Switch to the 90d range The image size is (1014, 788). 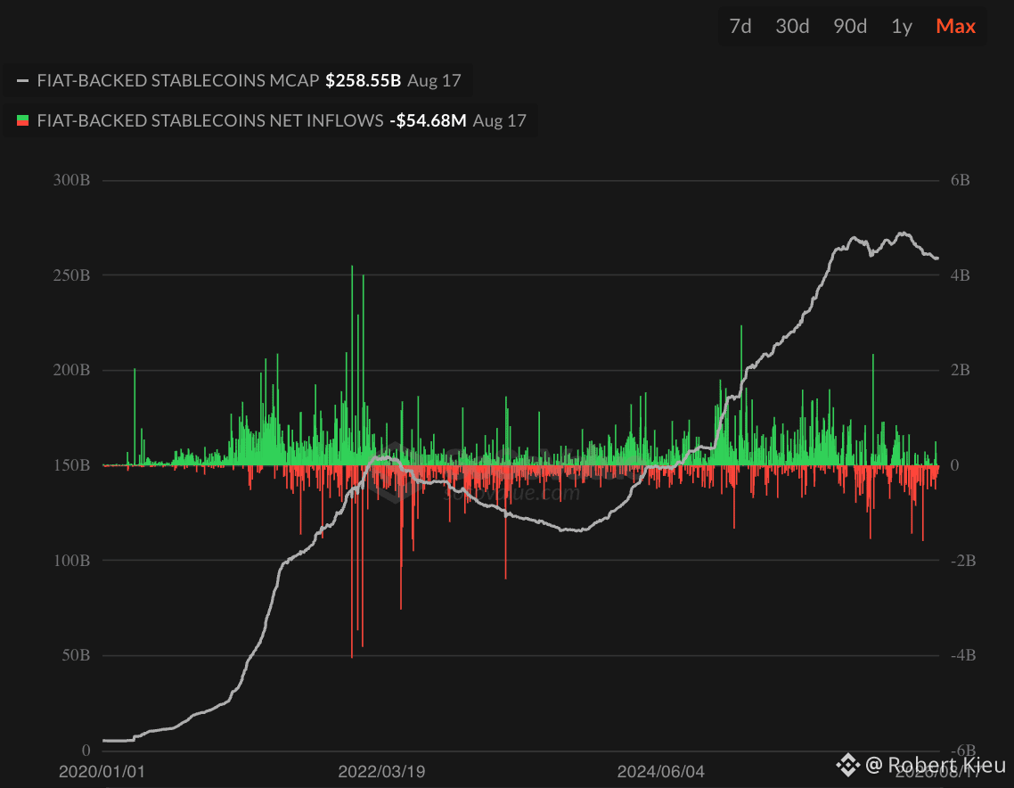(x=850, y=26)
